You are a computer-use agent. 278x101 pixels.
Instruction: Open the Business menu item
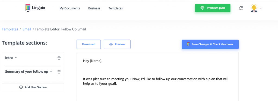pos(94,8)
